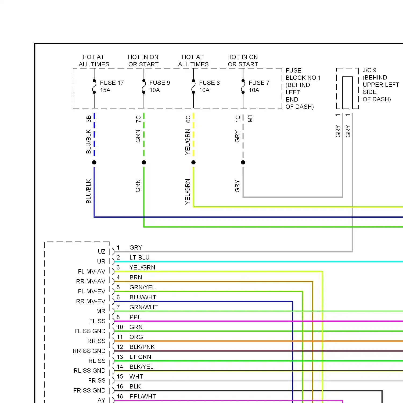Image resolution: width=403 pixels, height=403 pixels.
Task: Click pin 18 PPL/WHT wire label
Action: click(143, 396)
